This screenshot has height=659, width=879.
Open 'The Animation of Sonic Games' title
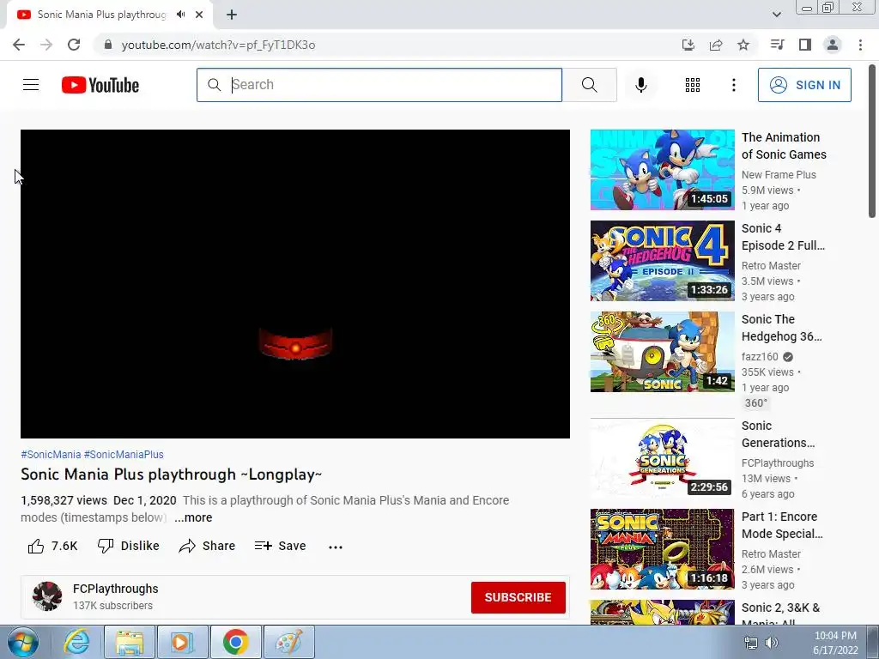coord(784,146)
